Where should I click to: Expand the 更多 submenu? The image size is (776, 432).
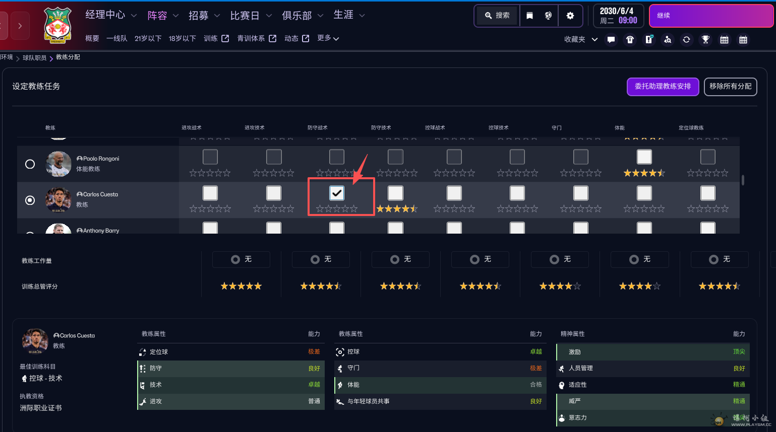pyautogui.click(x=328, y=38)
